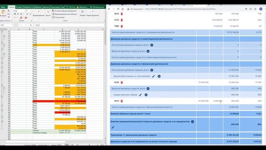Click Общий доступ share button
This screenshot has width=266, height=150.
[x=97, y=7]
